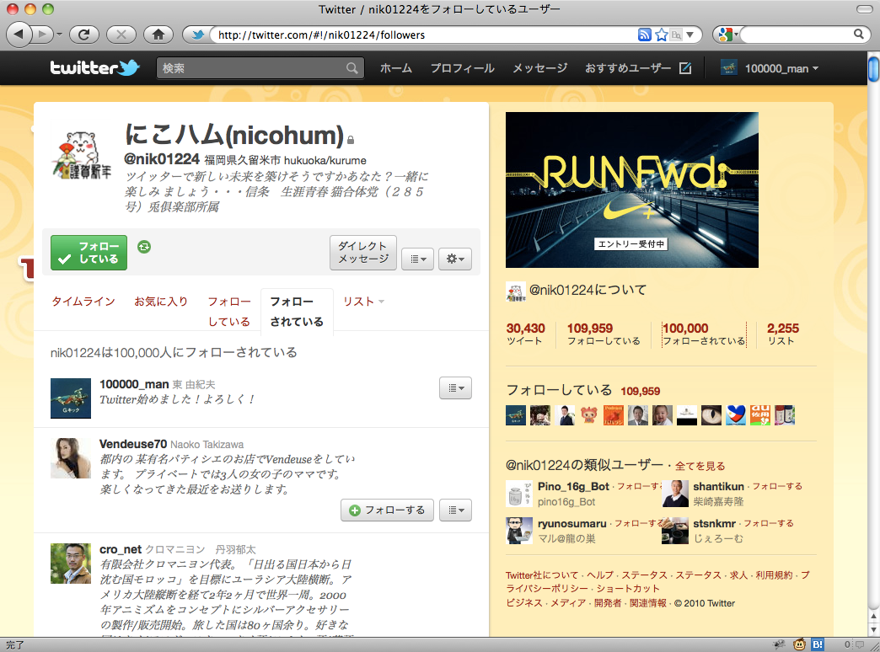The width and height of the screenshot is (880, 652).
Task: Open the ショートカット footer link
Action: [x=627, y=588]
